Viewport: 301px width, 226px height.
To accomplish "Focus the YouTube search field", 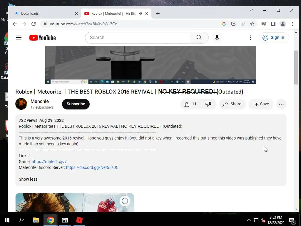I will point(138,37).
